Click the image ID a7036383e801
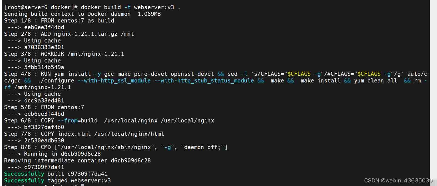The height and width of the screenshot is (186, 437). click(x=44, y=47)
